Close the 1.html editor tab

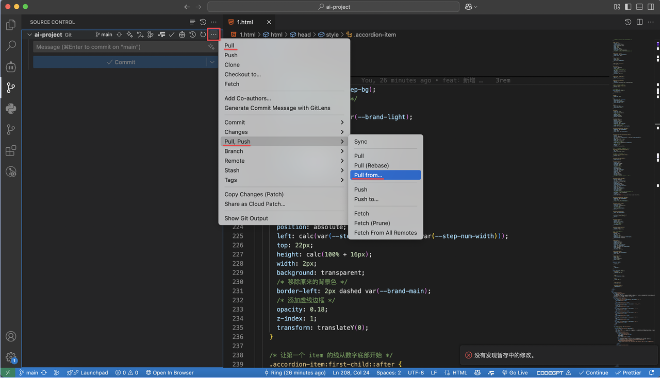tap(269, 22)
